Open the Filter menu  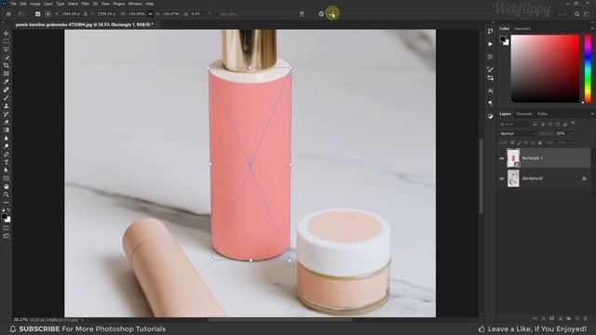click(86, 4)
